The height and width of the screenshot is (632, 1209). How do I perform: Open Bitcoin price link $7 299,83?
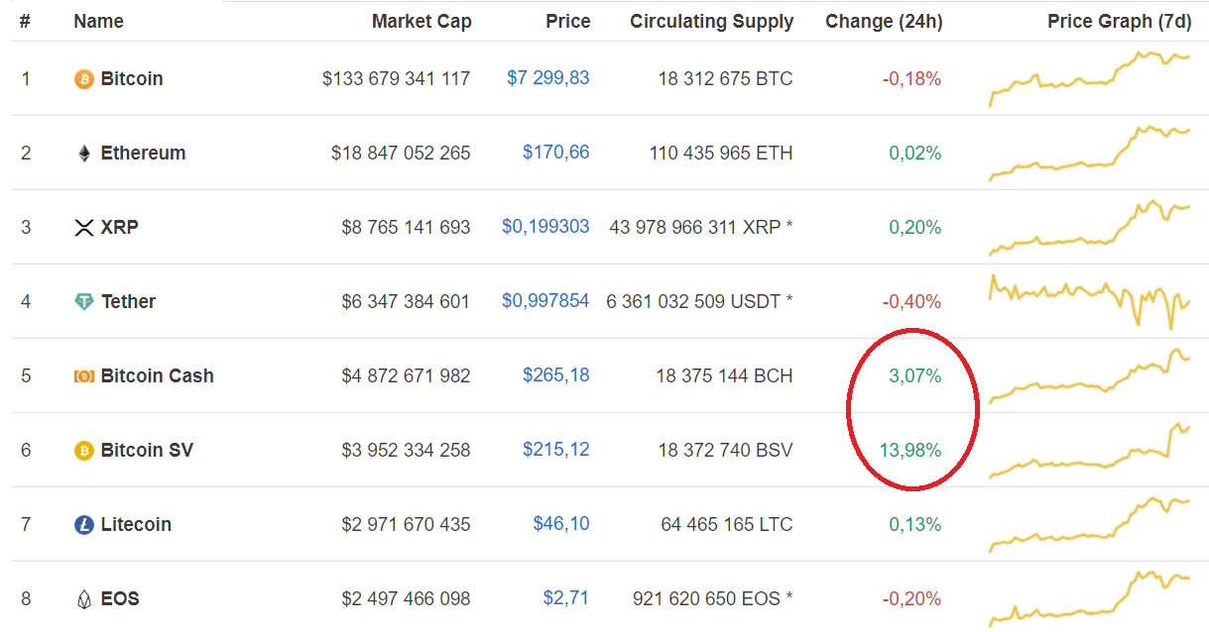click(x=547, y=78)
